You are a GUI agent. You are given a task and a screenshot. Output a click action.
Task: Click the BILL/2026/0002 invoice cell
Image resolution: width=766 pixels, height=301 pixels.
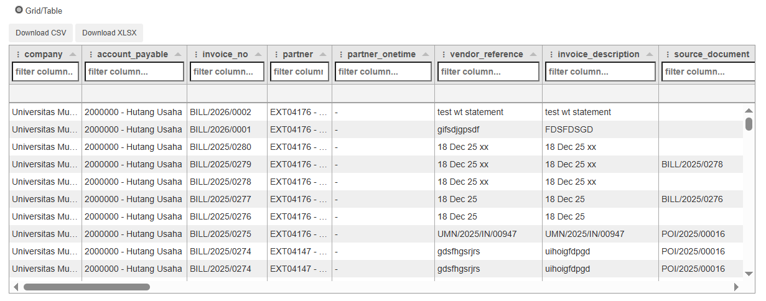click(x=220, y=112)
